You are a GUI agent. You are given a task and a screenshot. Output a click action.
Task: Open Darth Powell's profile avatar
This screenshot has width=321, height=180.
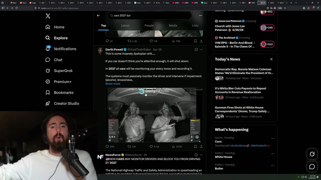pos(100,51)
